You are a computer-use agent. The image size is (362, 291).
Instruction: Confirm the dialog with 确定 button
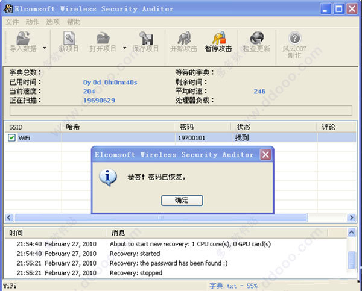(x=182, y=201)
